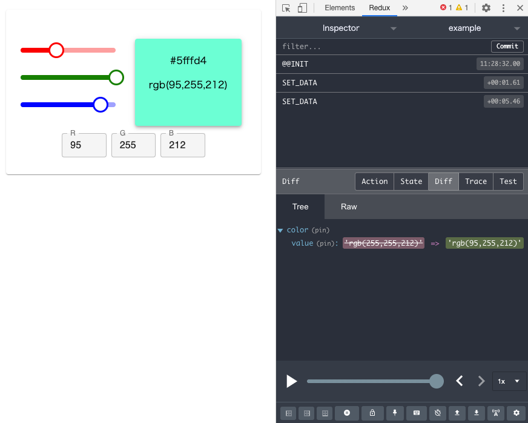This screenshot has width=528, height=423.
Task: Toggle the slider timer-off icon
Action: tap(437, 413)
